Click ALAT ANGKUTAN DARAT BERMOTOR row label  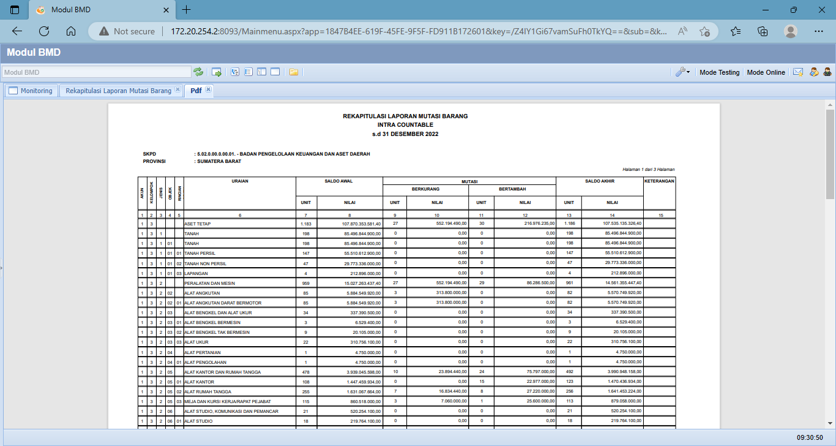pyautogui.click(x=223, y=303)
